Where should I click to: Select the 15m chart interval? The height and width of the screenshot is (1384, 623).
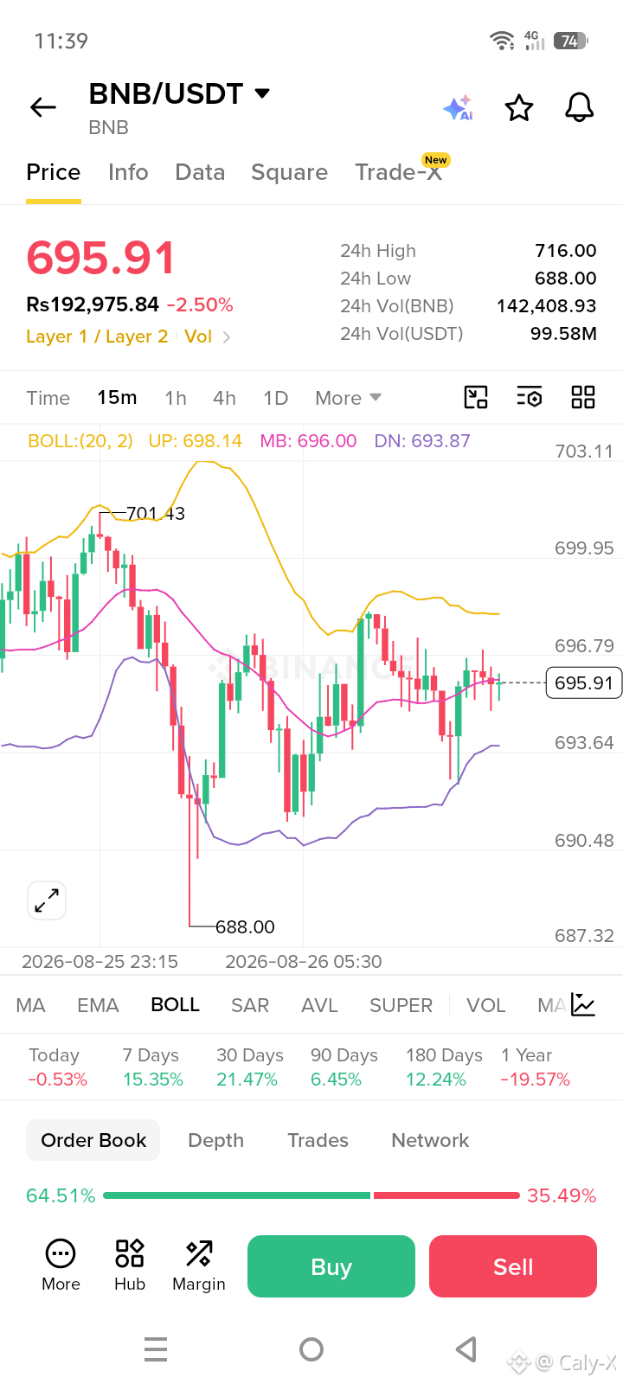point(117,397)
